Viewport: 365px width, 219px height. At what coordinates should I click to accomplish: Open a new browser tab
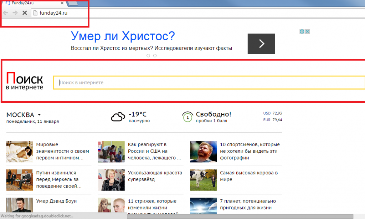pyautogui.click(x=73, y=4)
